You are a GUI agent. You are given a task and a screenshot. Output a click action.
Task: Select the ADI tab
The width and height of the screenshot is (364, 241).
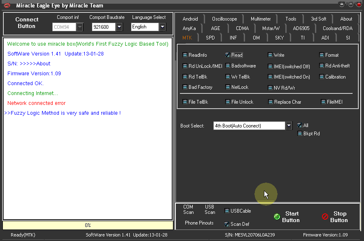pos(325,38)
